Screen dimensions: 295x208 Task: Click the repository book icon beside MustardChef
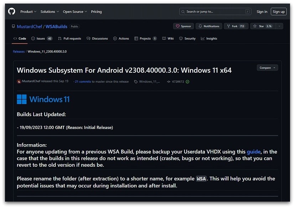pos(13,26)
